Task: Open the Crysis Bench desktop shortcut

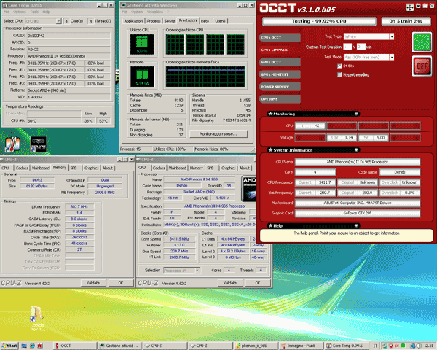Action: 38,144
